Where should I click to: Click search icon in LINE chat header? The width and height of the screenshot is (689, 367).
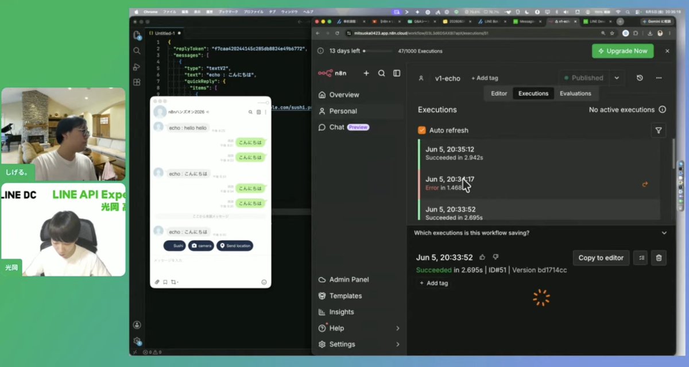(x=250, y=112)
